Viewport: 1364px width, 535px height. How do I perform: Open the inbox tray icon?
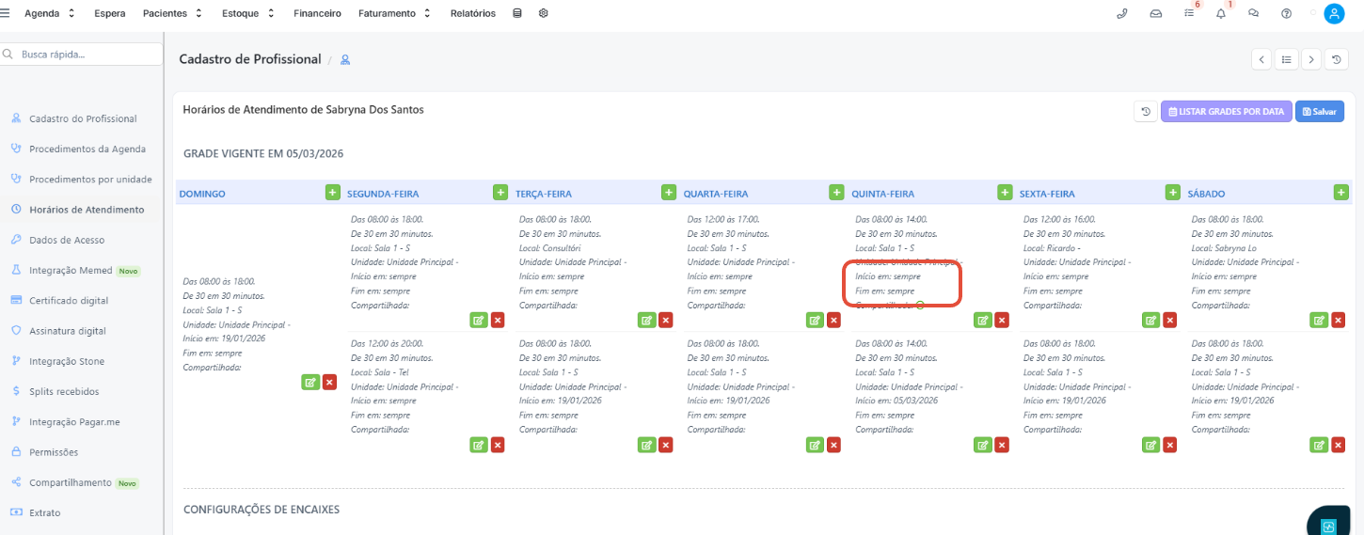point(1156,14)
